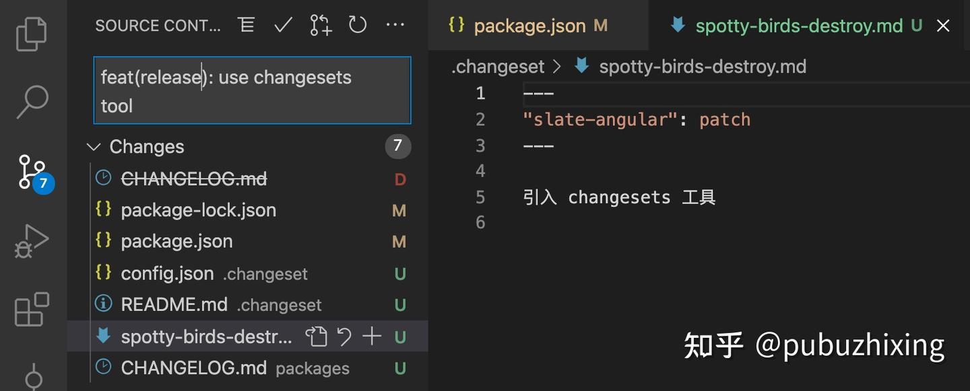Click the commit message input box
Screen dimensions: 970x391
click(x=252, y=91)
